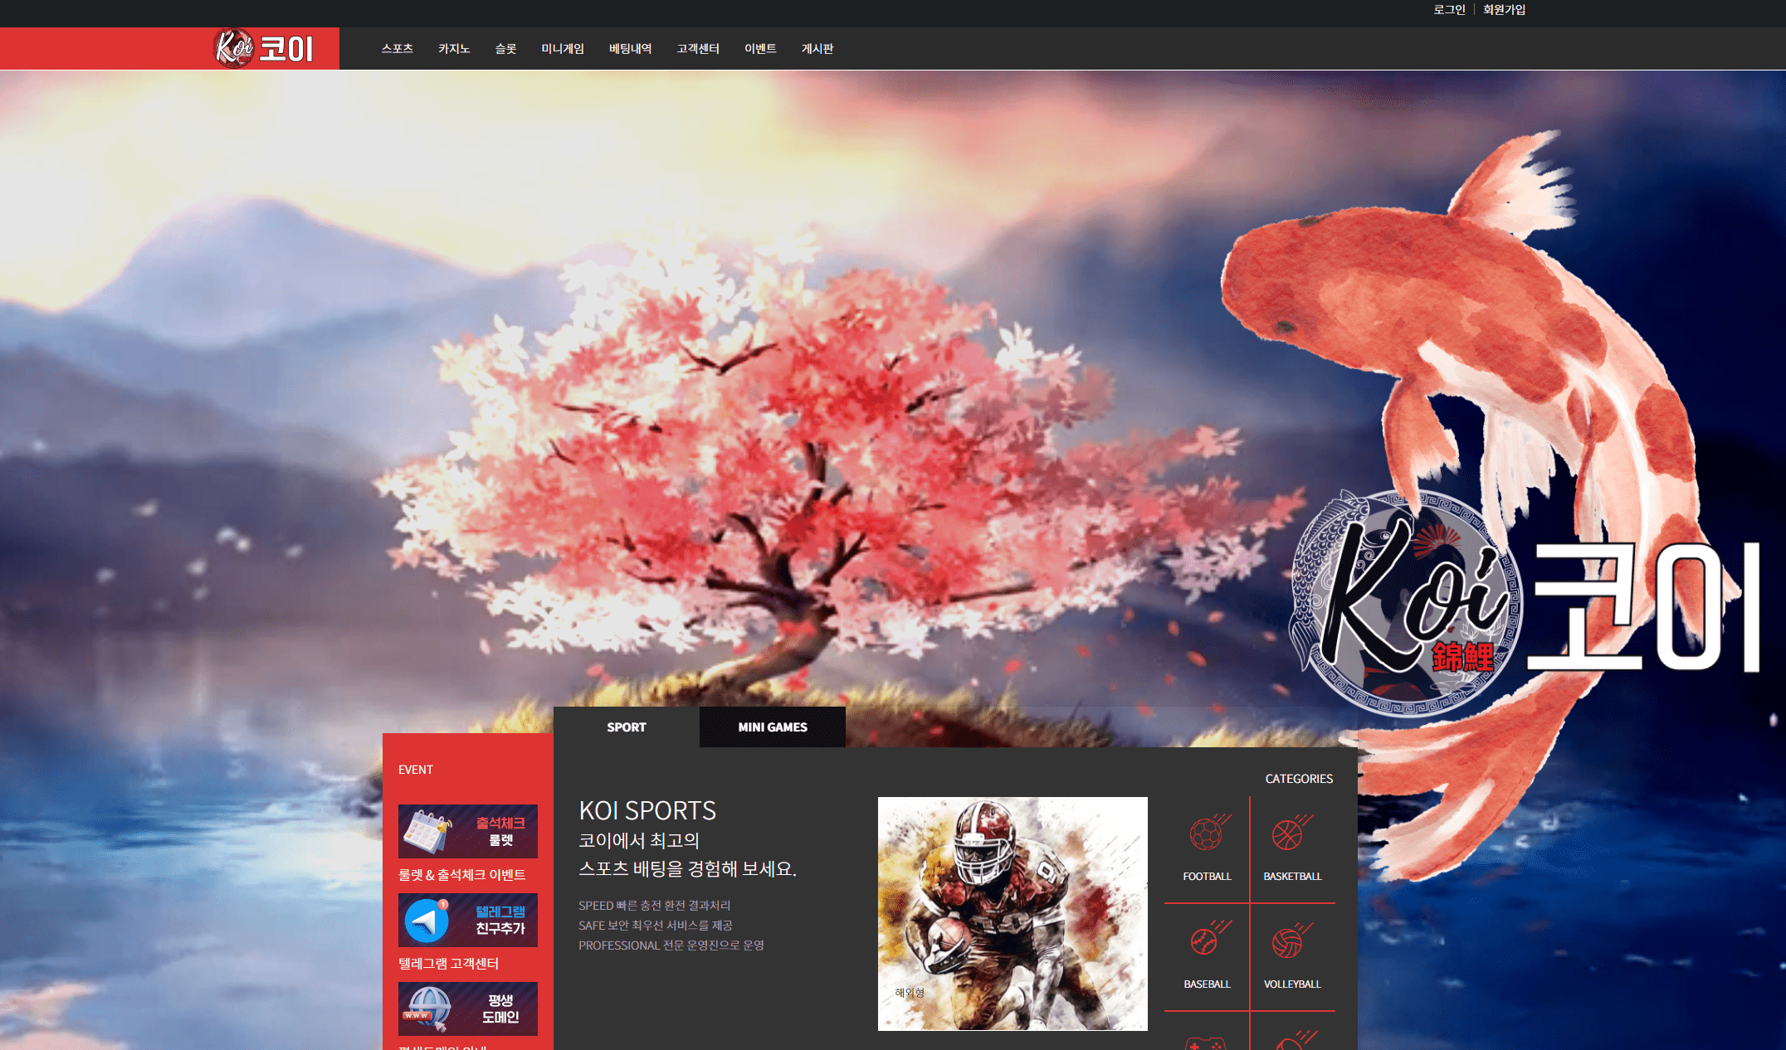Click the 룰렛 & 출석체크 이벤트 link

tap(461, 875)
